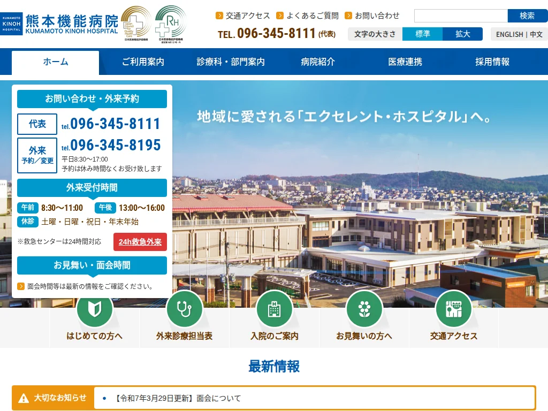
Task: Click the お見舞い・面会時間 heading
Action: coord(92,265)
